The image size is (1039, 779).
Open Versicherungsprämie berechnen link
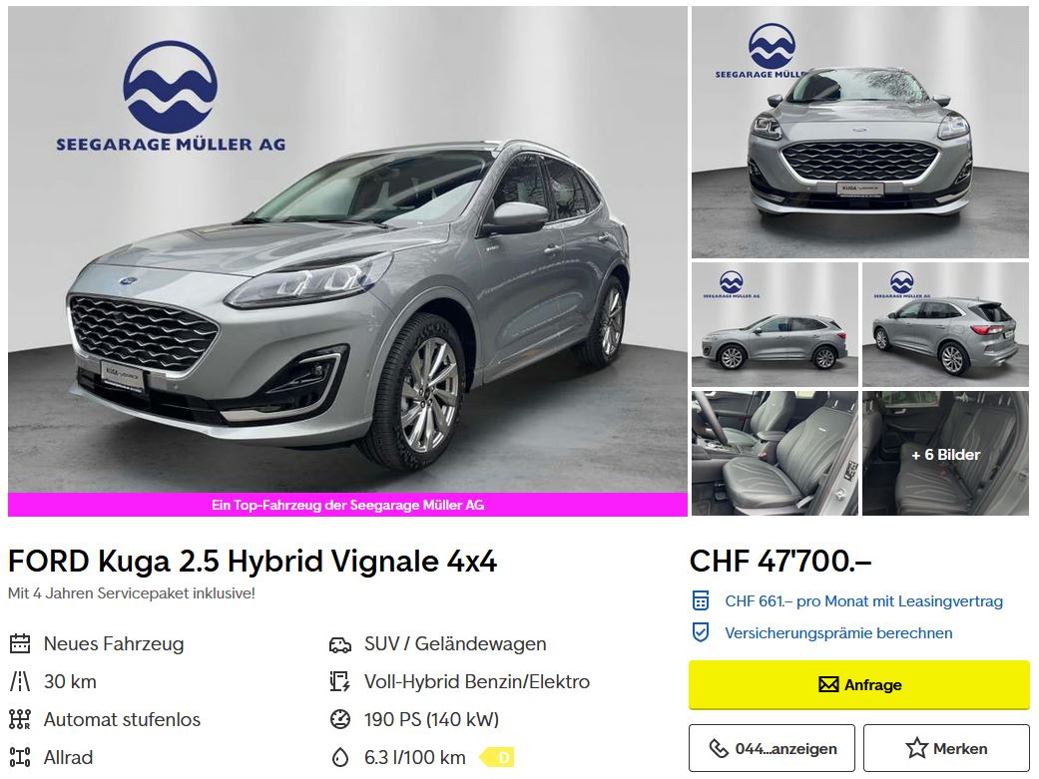coord(838,632)
